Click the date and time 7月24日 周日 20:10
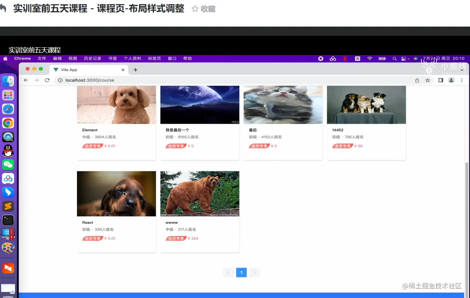The image size is (470, 298). (x=444, y=58)
